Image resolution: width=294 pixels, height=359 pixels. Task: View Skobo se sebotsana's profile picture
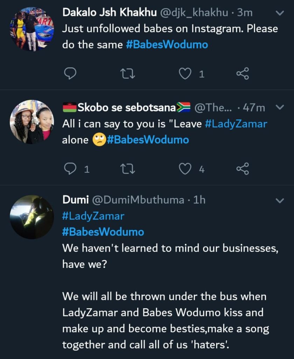click(32, 122)
